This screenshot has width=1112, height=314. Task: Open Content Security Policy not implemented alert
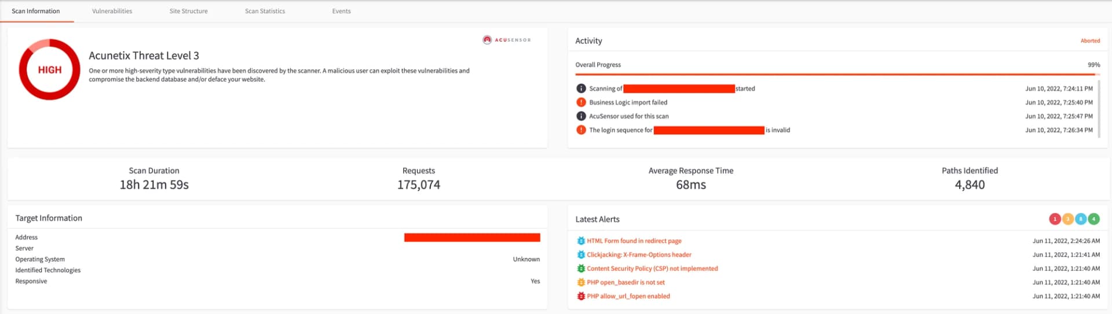pyautogui.click(x=652, y=269)
